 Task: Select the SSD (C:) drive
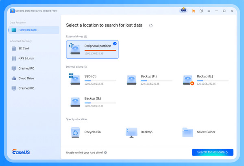(x=92, y=79)
